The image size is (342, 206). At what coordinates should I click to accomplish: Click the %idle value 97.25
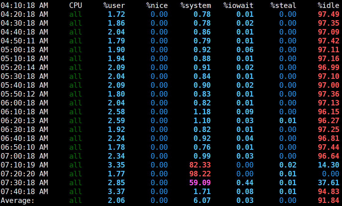coord(329,130)
